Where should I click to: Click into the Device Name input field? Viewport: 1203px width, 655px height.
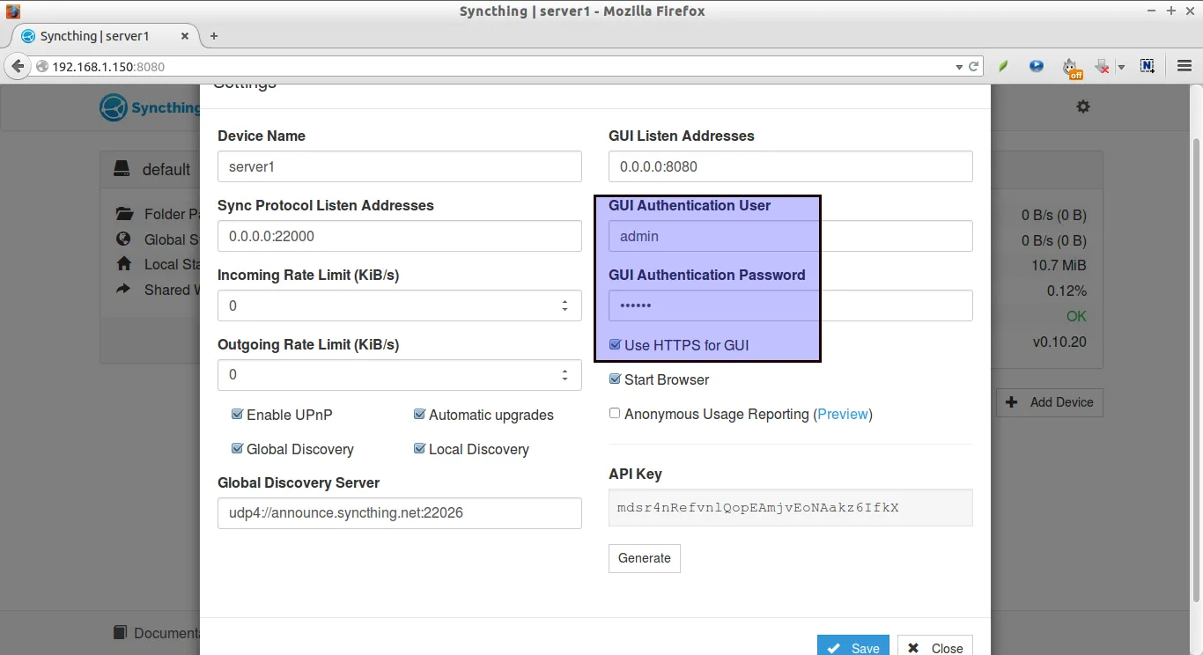click(x=399, y=166)
